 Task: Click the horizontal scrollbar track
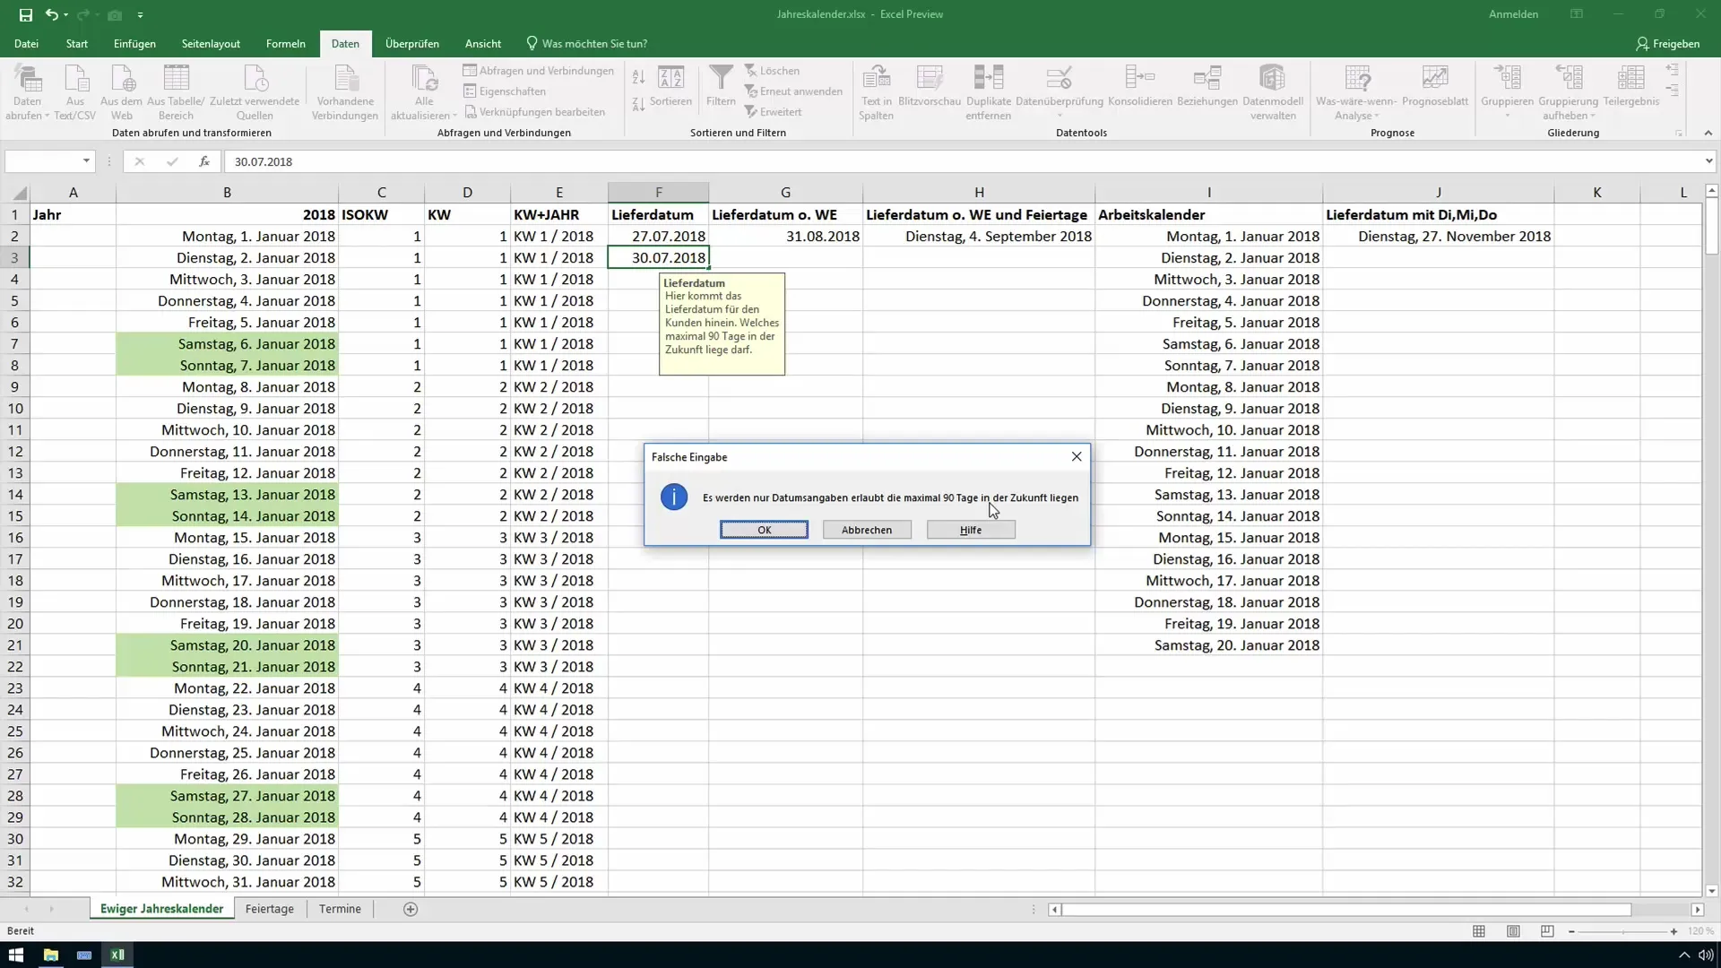pos(1376,910)
